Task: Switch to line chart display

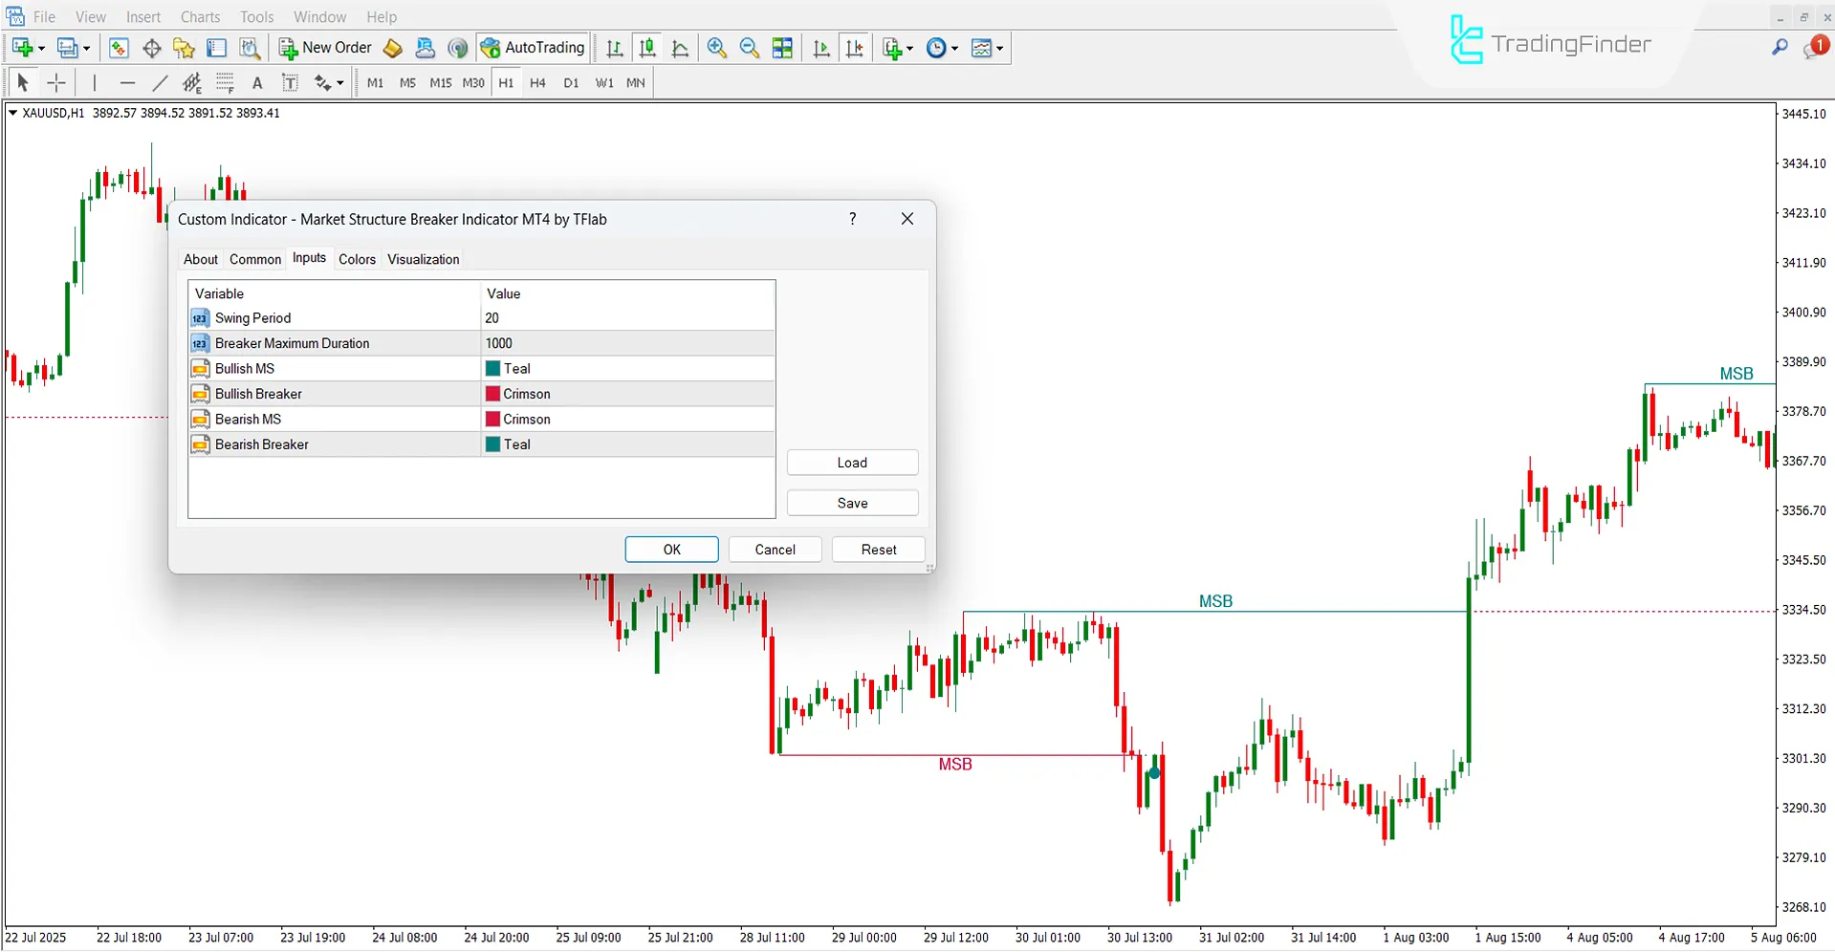Action: (680, 48)
